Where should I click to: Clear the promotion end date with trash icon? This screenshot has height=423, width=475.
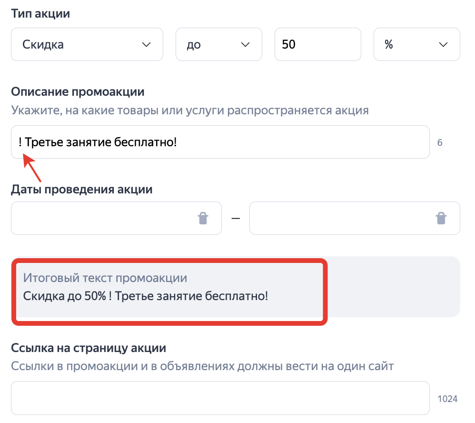click(441, 218)
